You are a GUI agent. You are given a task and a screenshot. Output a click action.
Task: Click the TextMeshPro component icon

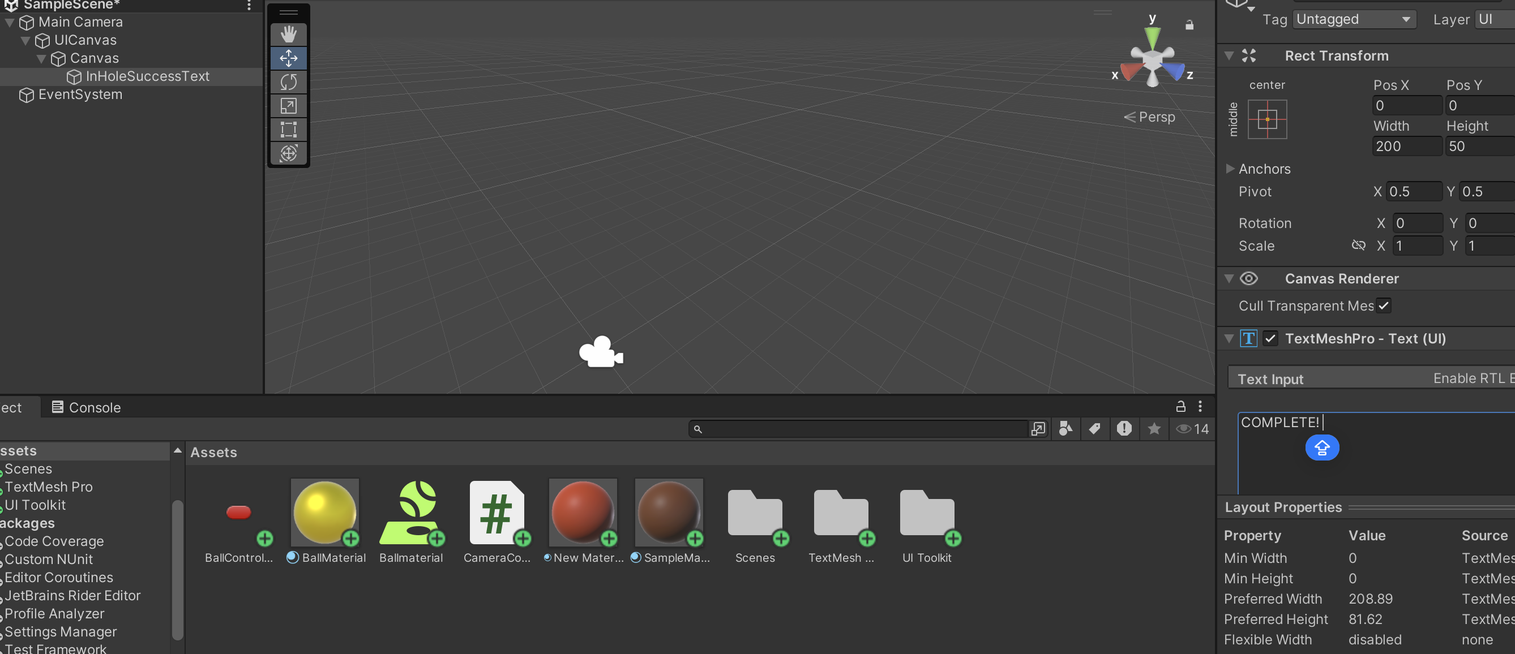(1248, 338)
